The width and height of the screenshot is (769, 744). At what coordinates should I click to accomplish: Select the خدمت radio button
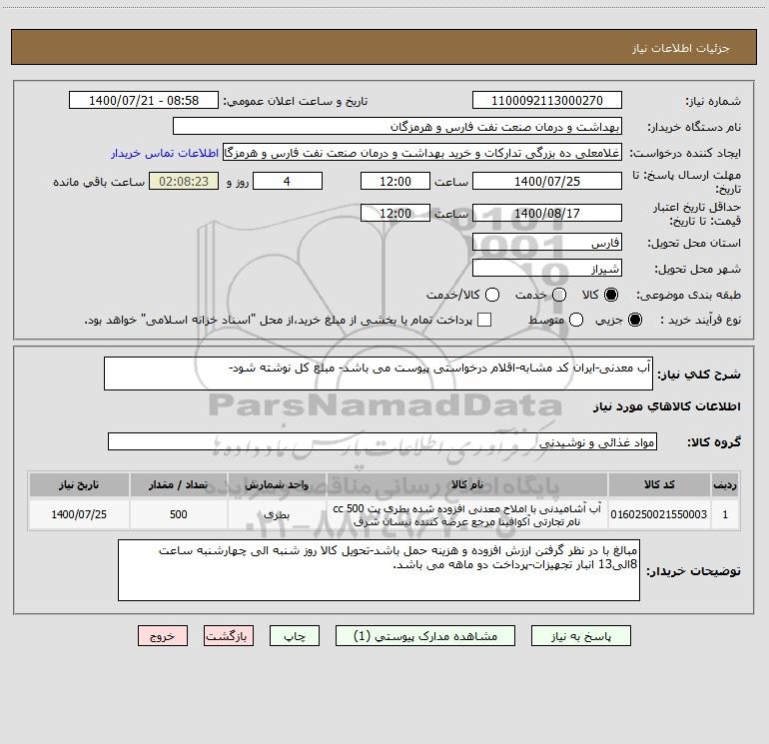coord(559,295)
